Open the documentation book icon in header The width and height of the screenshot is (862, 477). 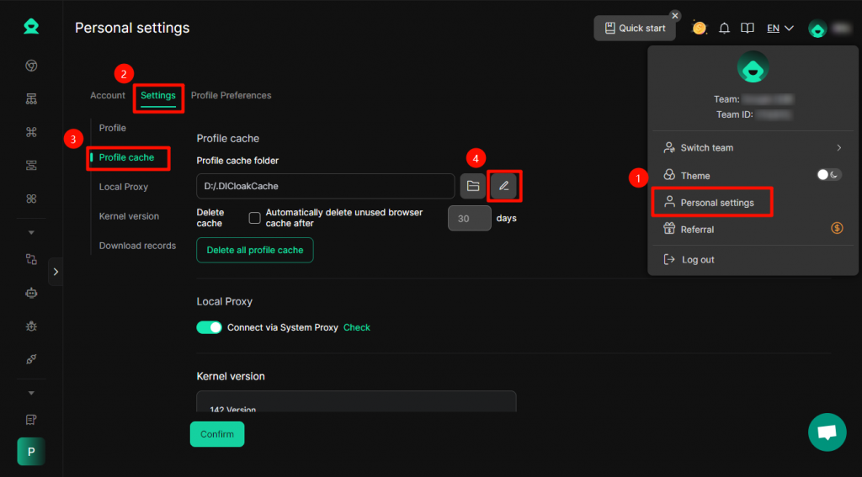pyautogui.click(x=747, y=29)
